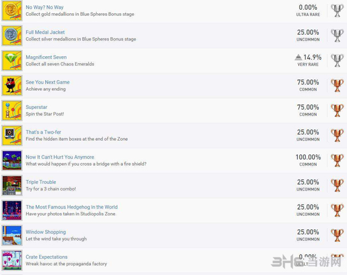Screen dimensions: 347x275
Task: Open the No Way? No Way trophy link
Action: coord(45,8)
